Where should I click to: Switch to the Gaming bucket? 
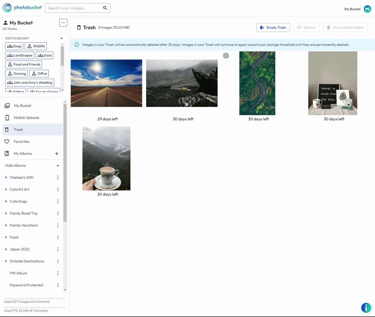tap(16, 74)
